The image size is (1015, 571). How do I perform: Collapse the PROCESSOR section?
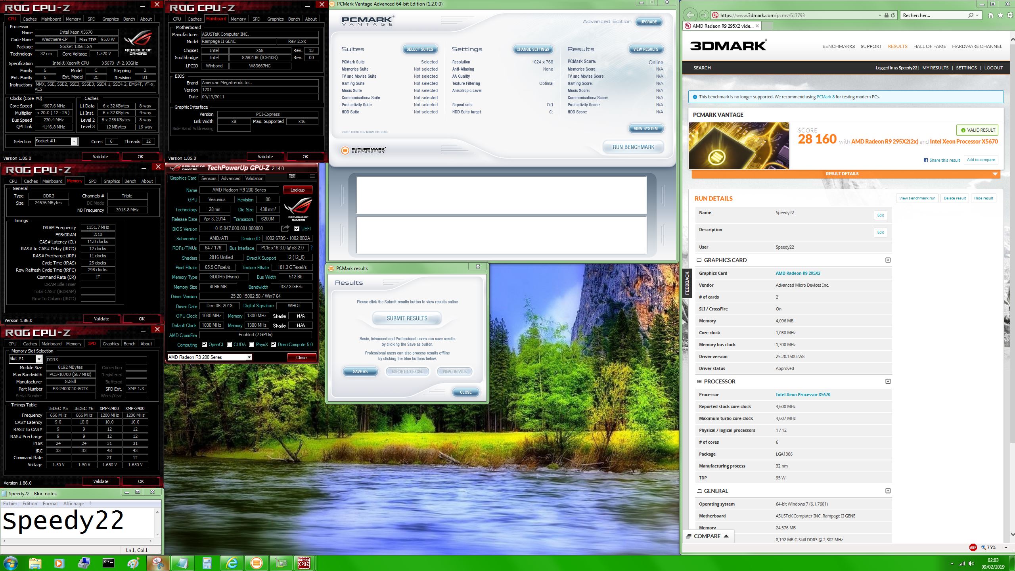(x=888, y=381)
